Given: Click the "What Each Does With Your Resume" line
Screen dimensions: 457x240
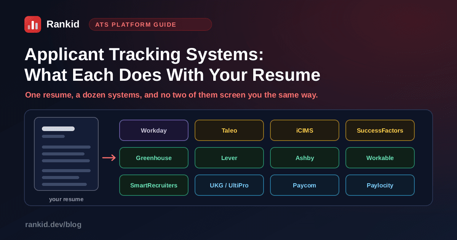Looking at the screenshot, I should point(173,75).
